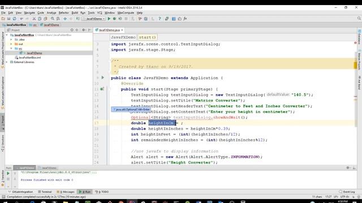Click the Open folder toolbar icon
Screen dimensions: 362x203
pos(3,19)
